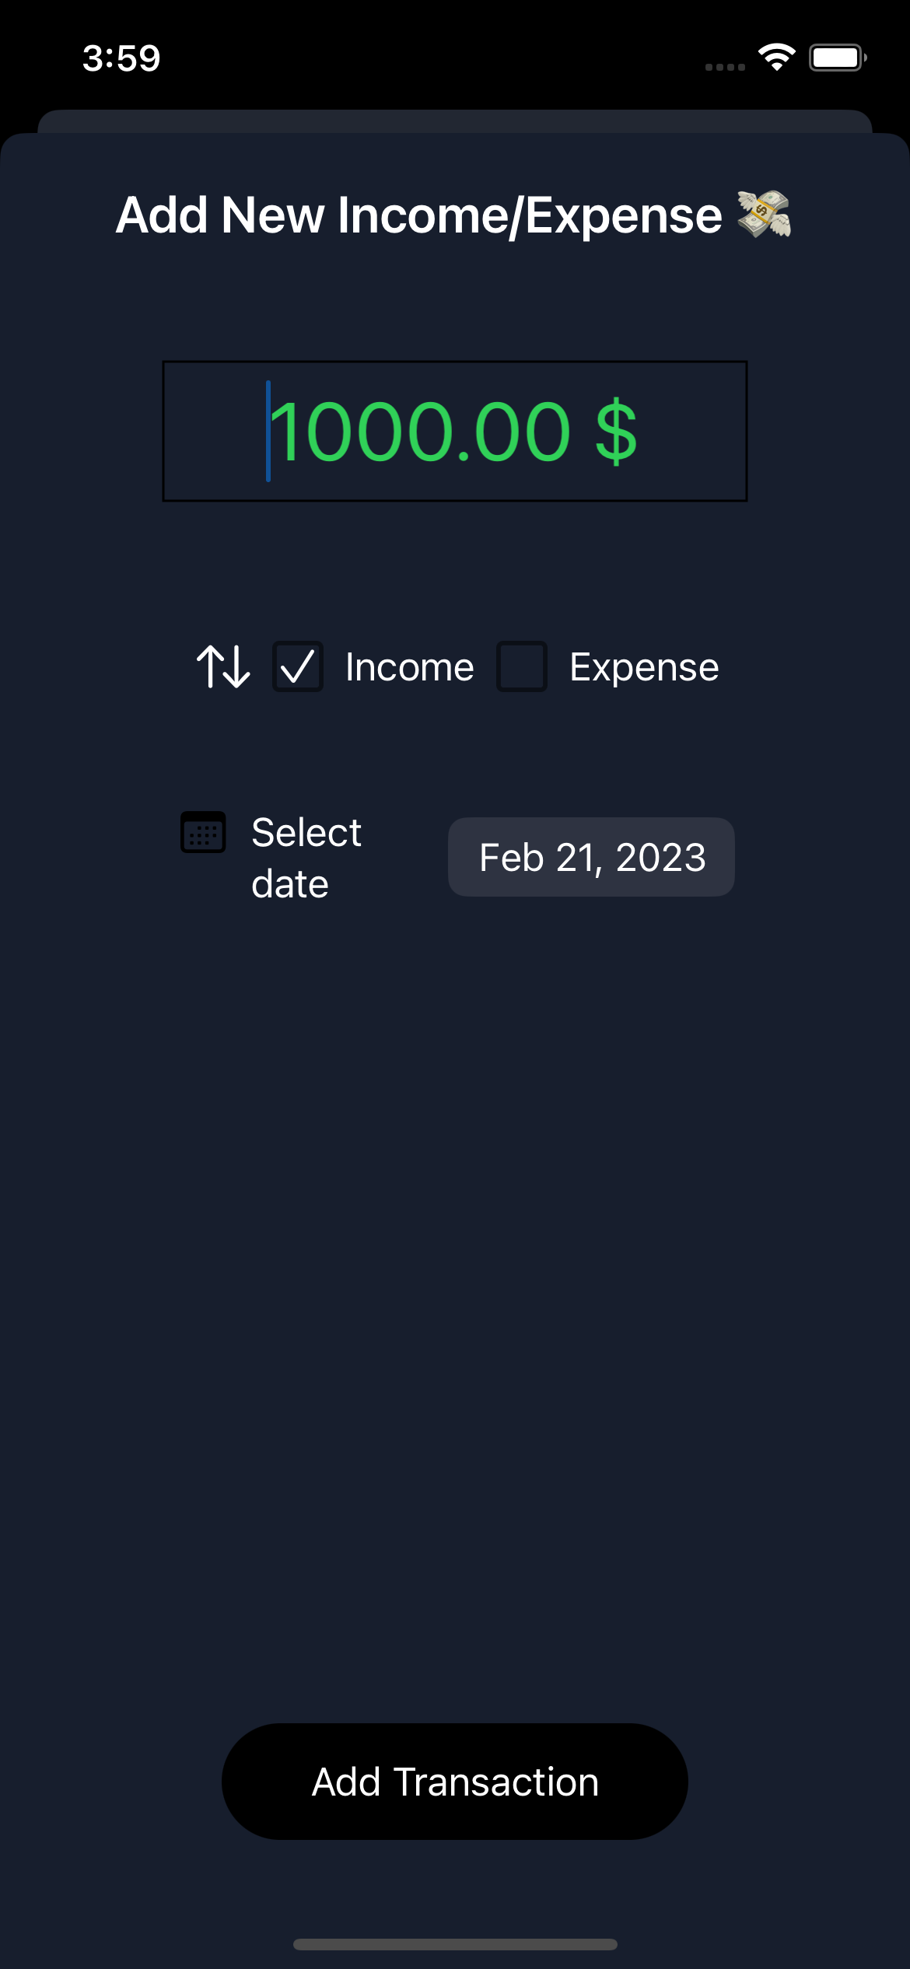This screenshot has height=1969, width=910.
Task: Click the Add New Income/Expense header
Action: coord(418,215)
